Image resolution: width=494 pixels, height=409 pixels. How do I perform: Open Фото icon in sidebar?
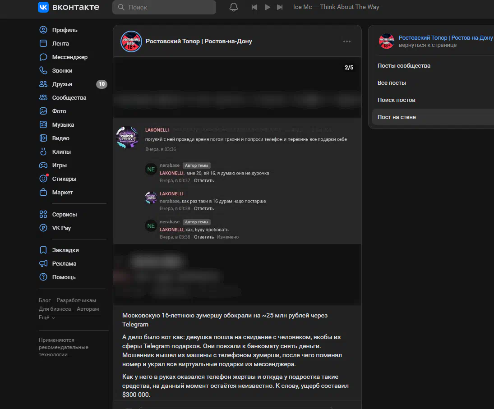point(43,111)
